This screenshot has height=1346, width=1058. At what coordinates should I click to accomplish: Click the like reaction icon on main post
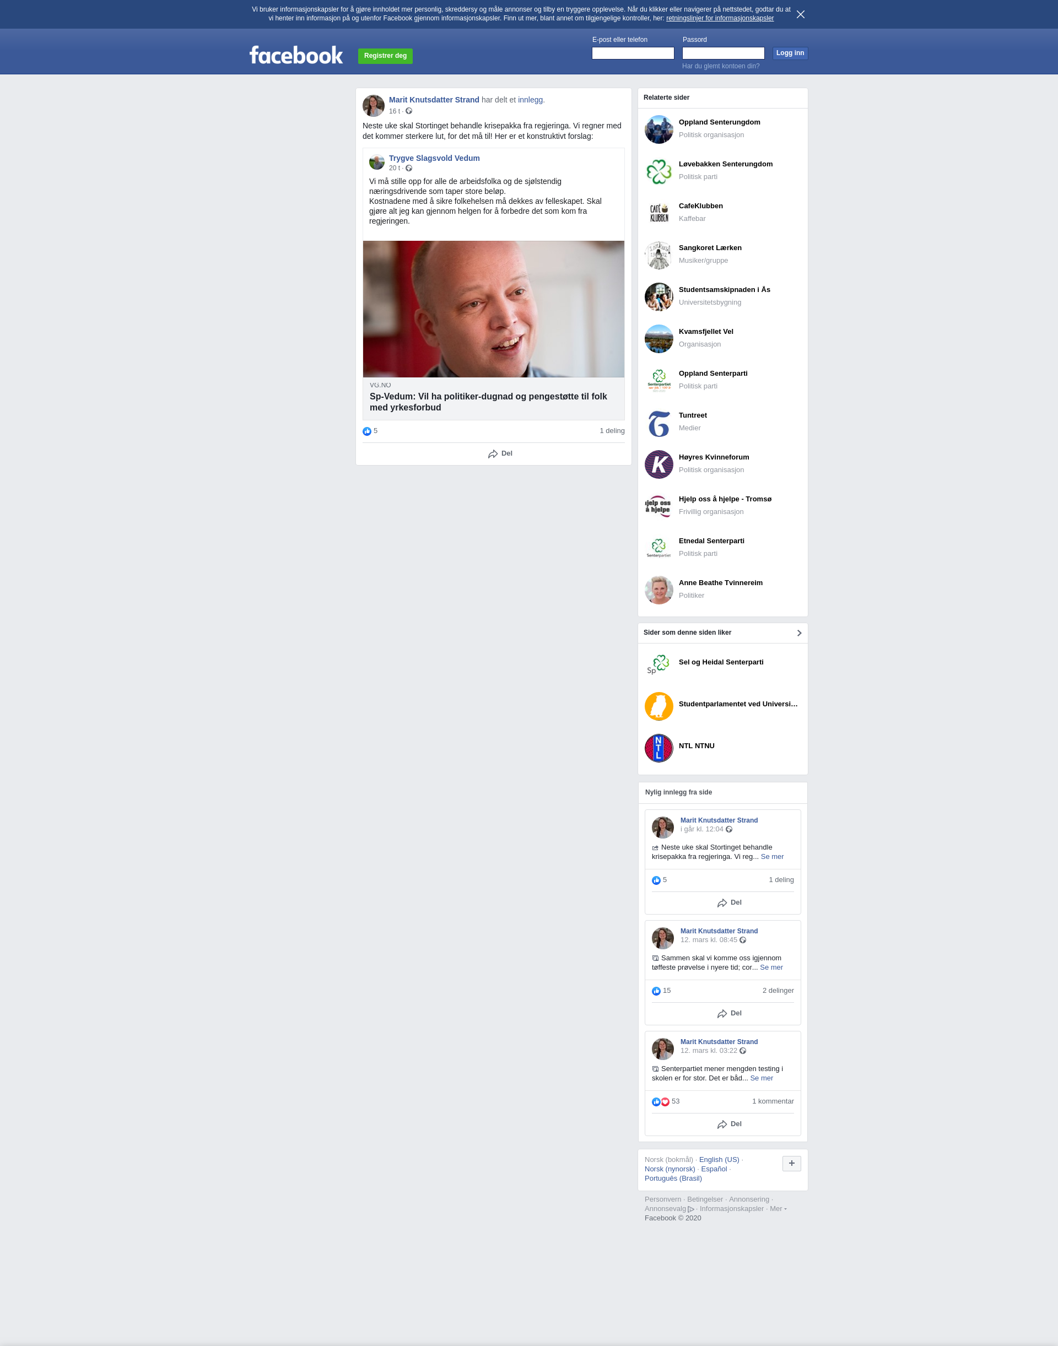tap(366, 431)
